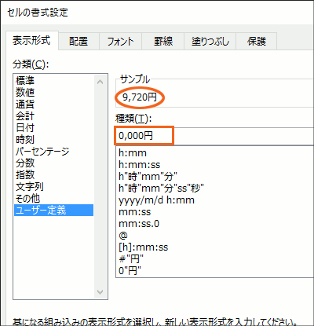Select 日付 in the 分類 list

click(x=25, y=127)
